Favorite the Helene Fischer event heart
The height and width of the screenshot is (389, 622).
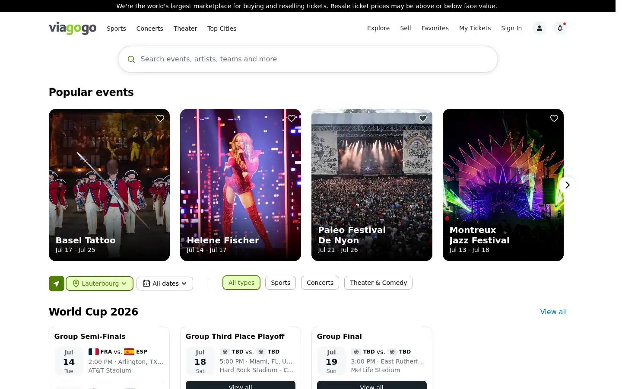point(292,118)
